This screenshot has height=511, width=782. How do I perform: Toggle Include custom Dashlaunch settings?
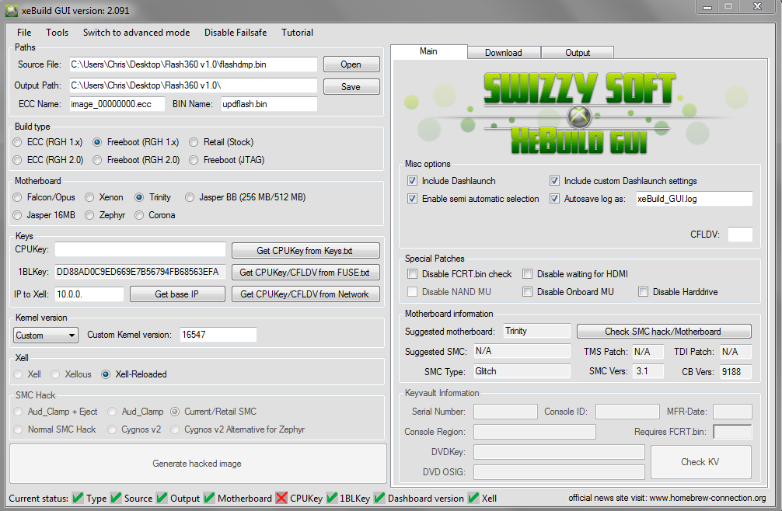pyautogui.click(x=554, y=181)
